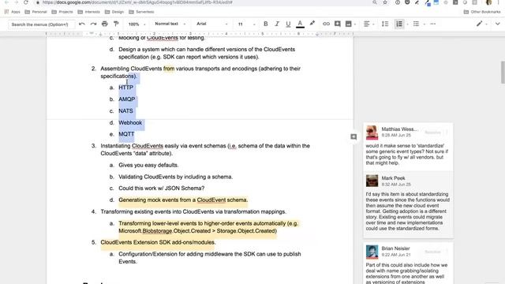This screenshot has width=505, height=284.
Task: Click 'Could this work w/ JSON Schema?'
Action: click(161, 189)
